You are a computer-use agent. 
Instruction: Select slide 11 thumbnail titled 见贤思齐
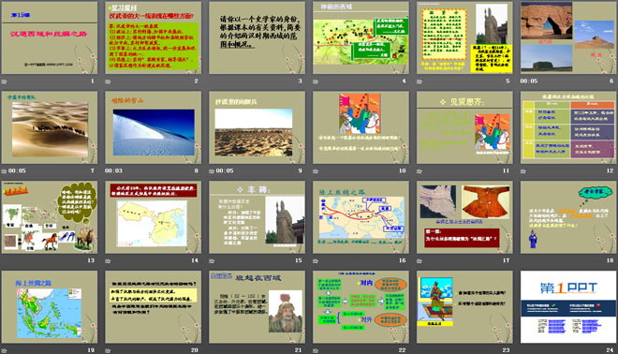[464, 127]
